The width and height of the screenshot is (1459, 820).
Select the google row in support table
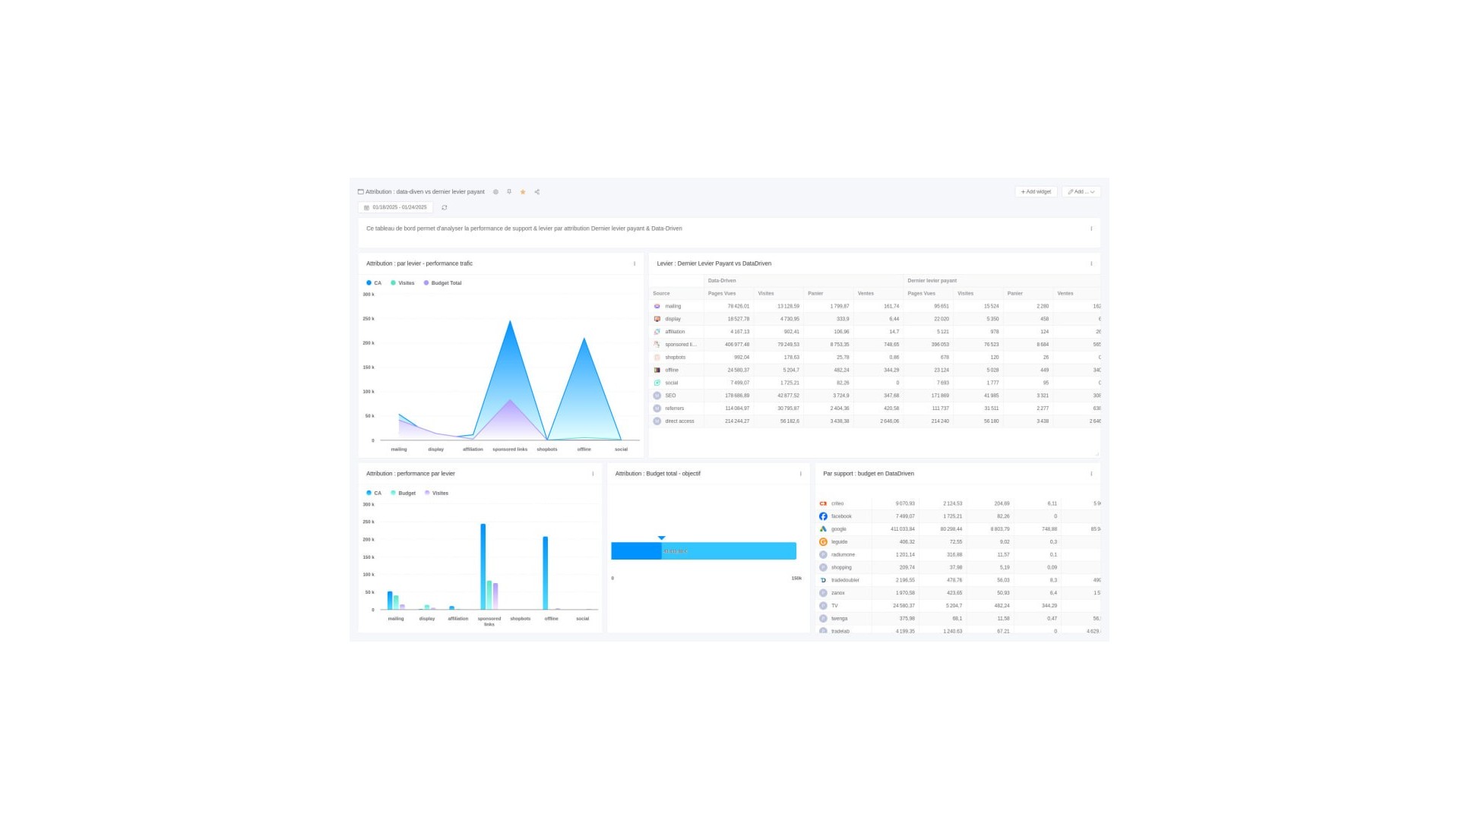(839, 529)
